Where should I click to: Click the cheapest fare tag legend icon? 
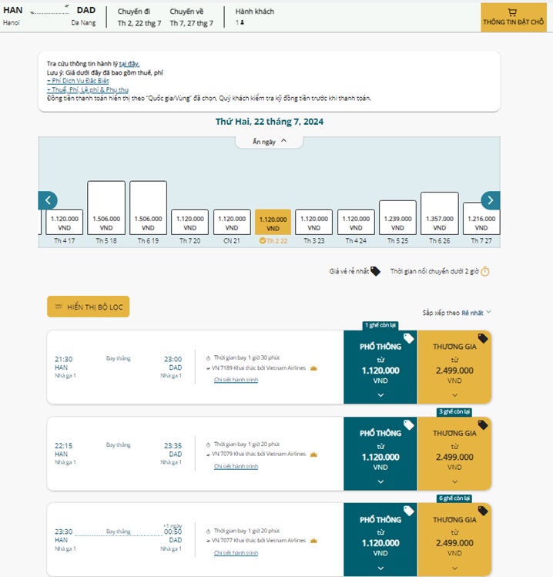(x=375, y=271)
